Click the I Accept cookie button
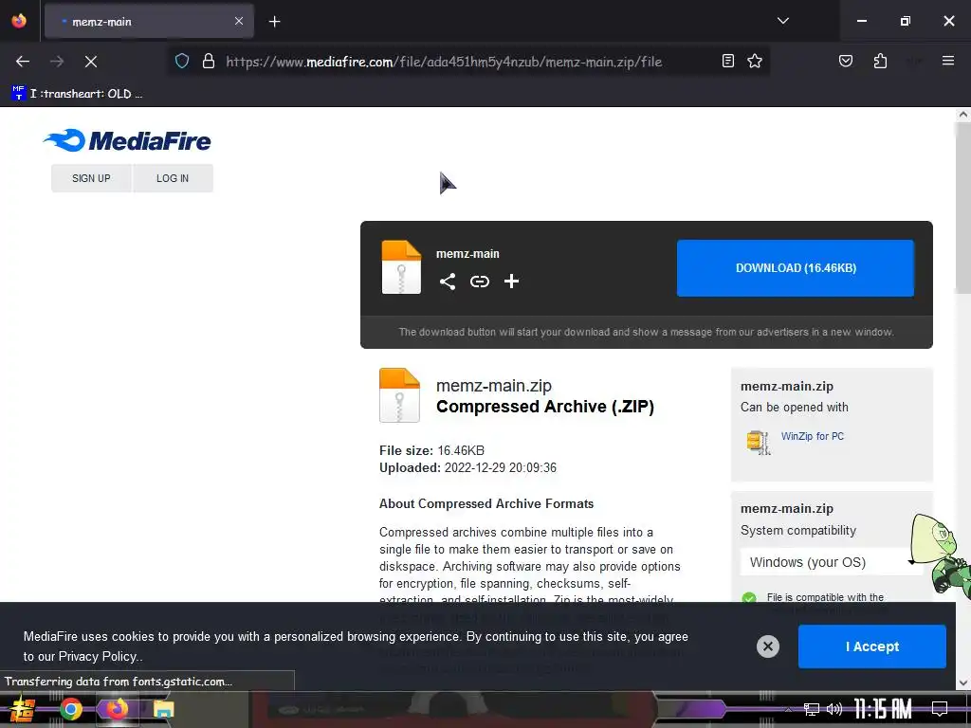This screenshot has width=971, height=728. pos(872,646)
